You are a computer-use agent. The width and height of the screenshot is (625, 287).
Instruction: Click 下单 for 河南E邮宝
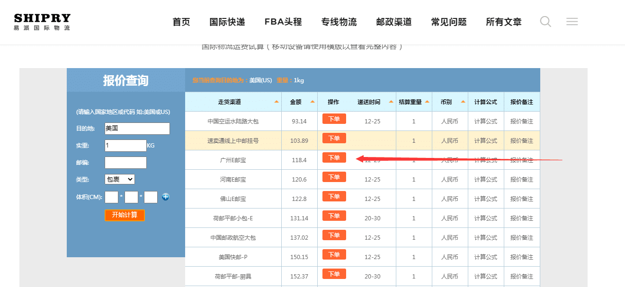[x=334, y=177]
